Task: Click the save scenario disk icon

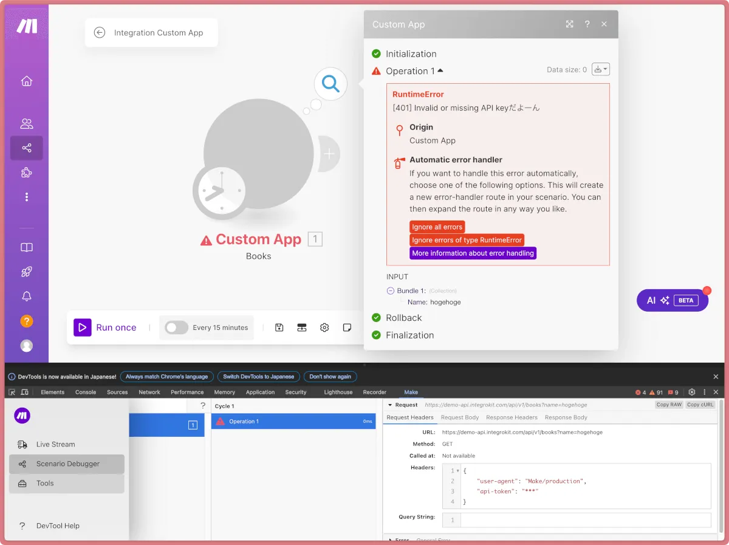Action: (279, 327)
